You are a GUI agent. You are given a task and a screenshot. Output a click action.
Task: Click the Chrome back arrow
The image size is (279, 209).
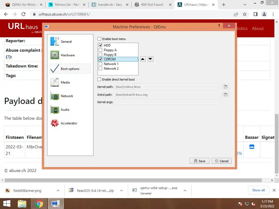(x=6, y=14)
